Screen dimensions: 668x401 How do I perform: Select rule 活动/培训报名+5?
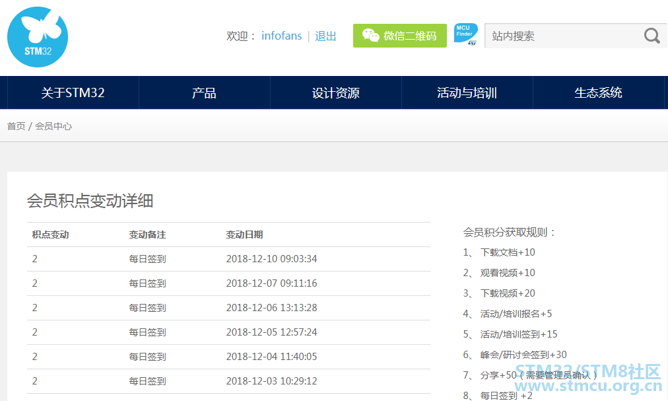point(516,314)
